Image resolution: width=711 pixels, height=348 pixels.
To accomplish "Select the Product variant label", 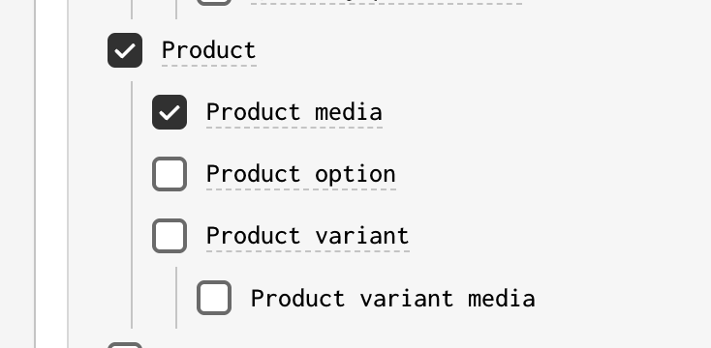I will point(308,236).
